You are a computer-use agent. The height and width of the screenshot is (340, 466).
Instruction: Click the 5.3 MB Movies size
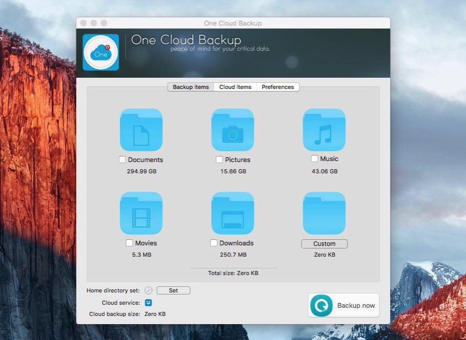pos(142,255)
